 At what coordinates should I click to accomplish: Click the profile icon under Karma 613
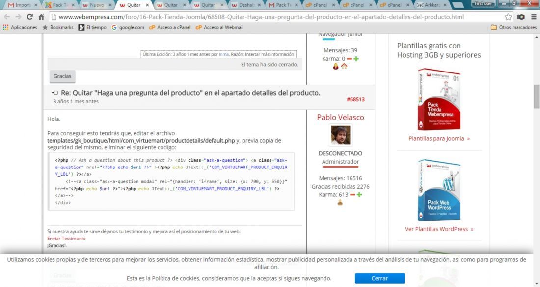340,203
